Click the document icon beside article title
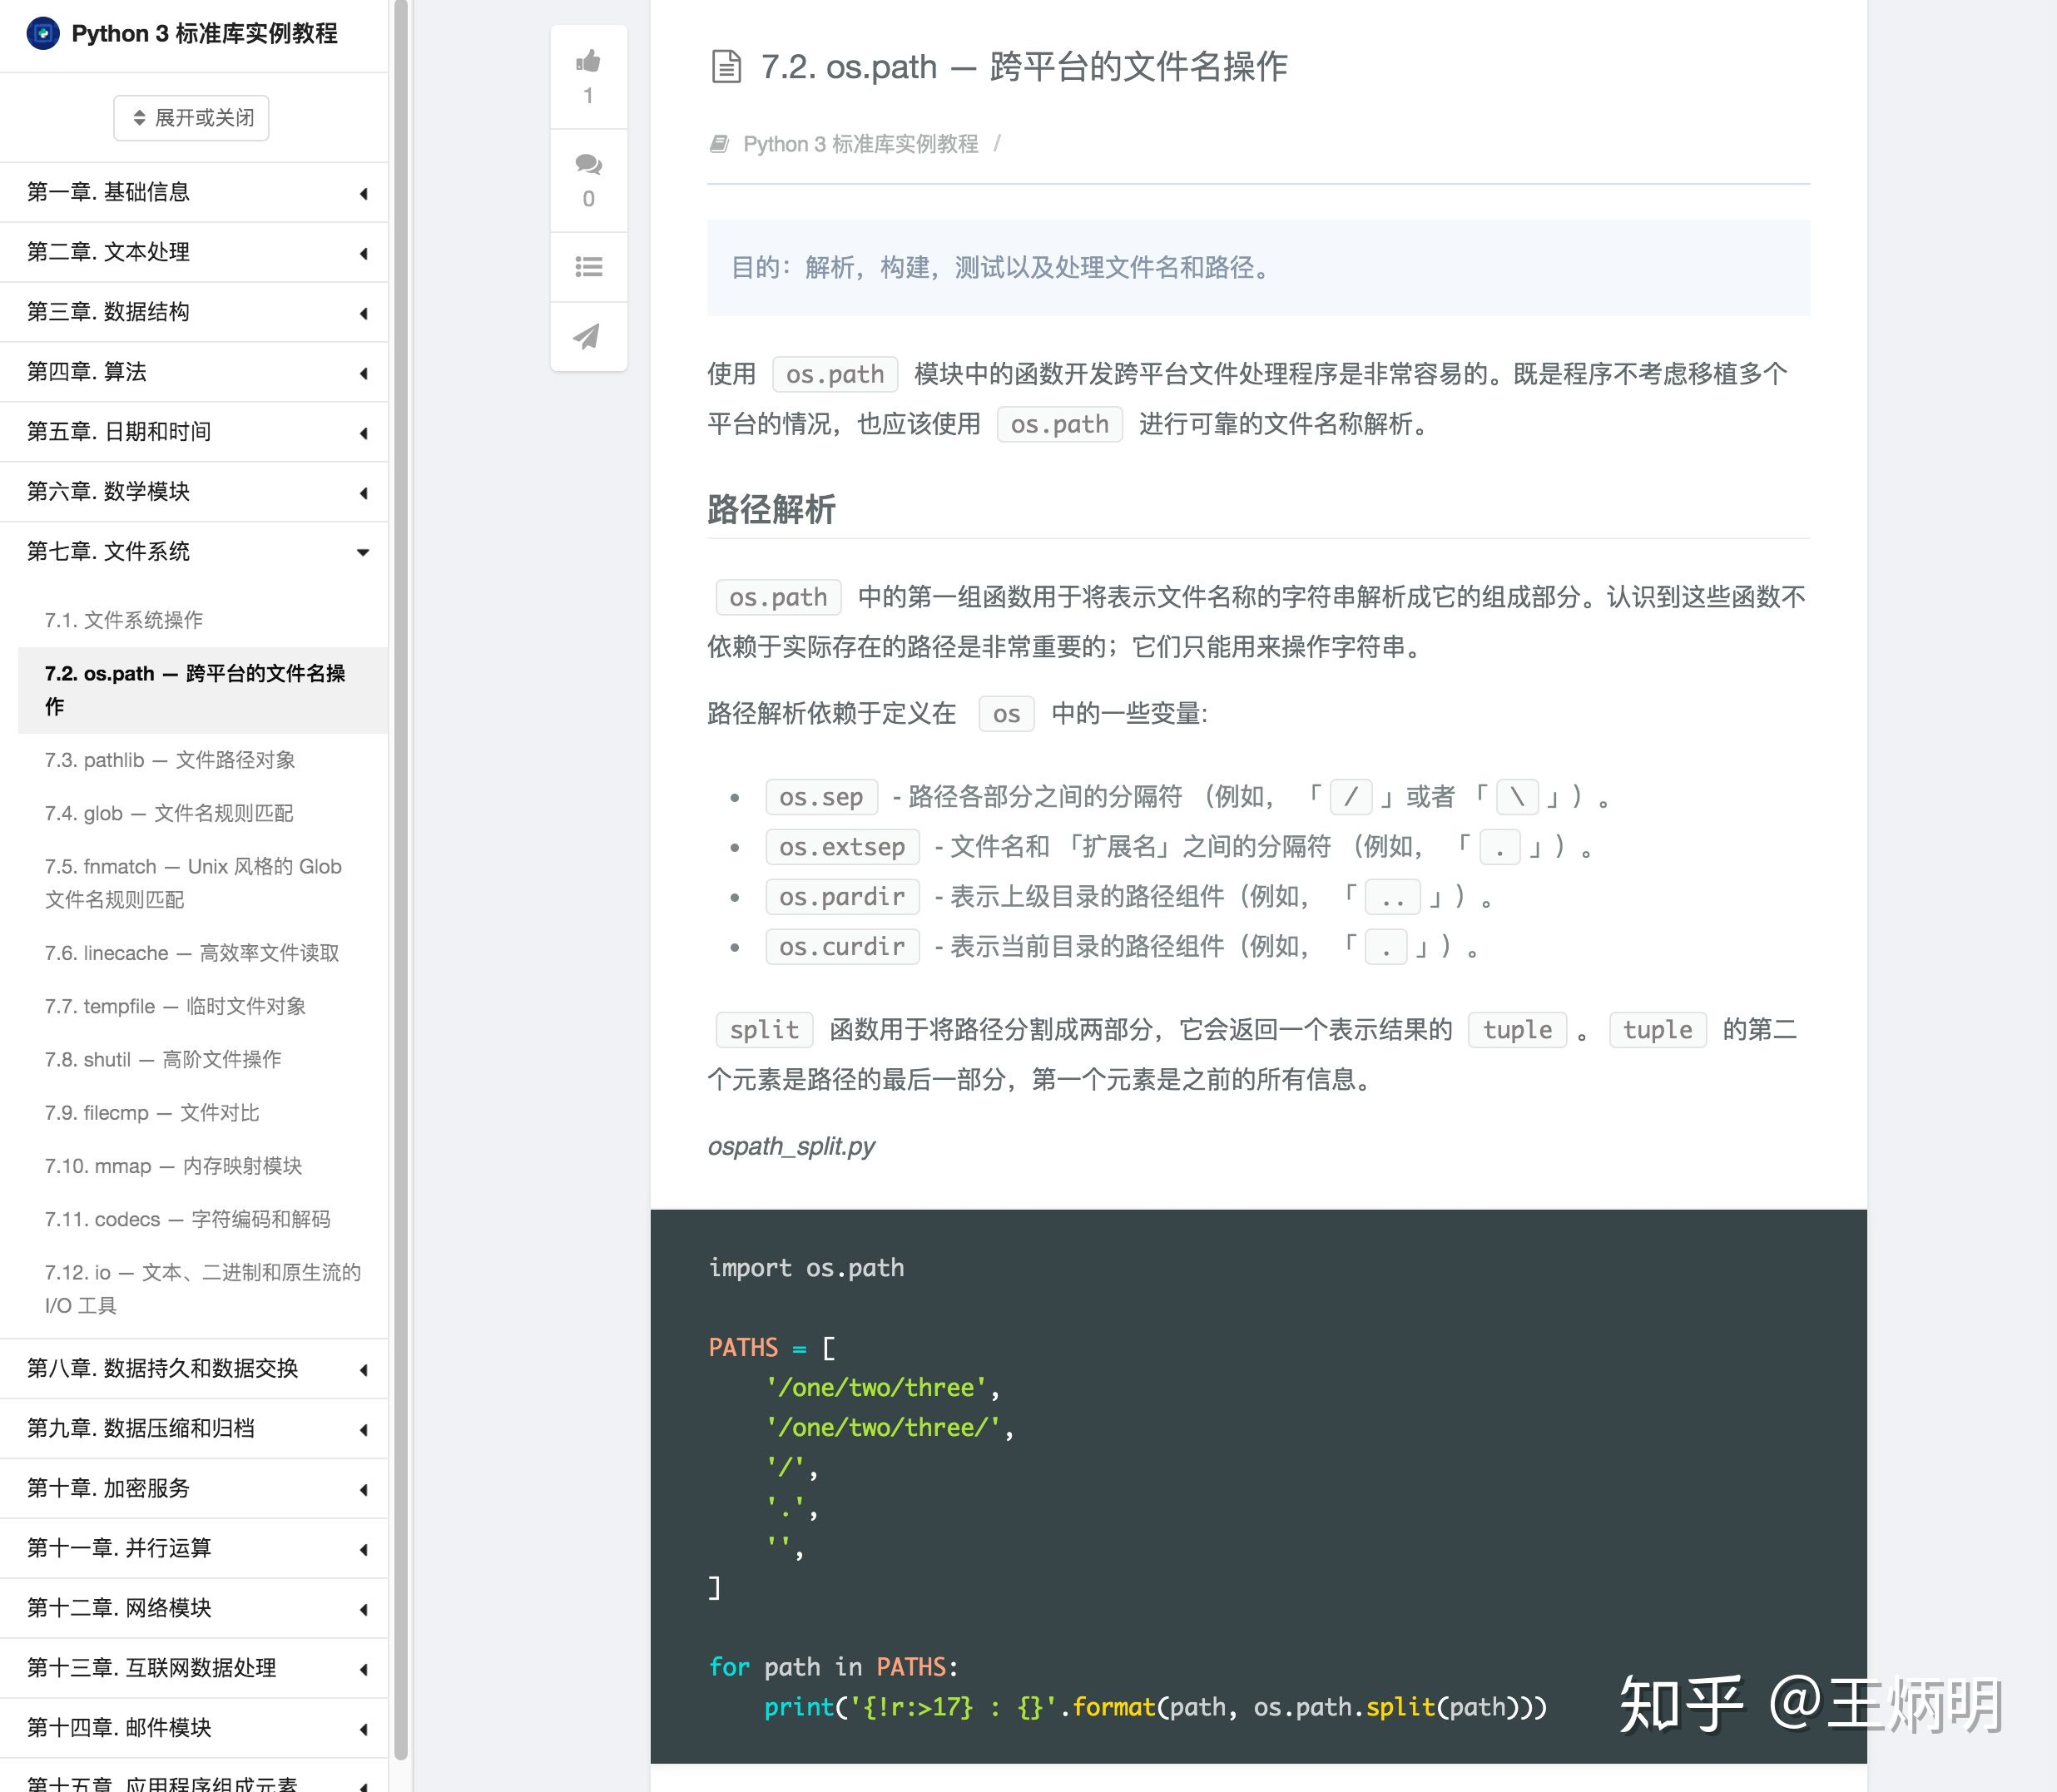This screenshot has height=1792, width=2057. coord(726,67)
